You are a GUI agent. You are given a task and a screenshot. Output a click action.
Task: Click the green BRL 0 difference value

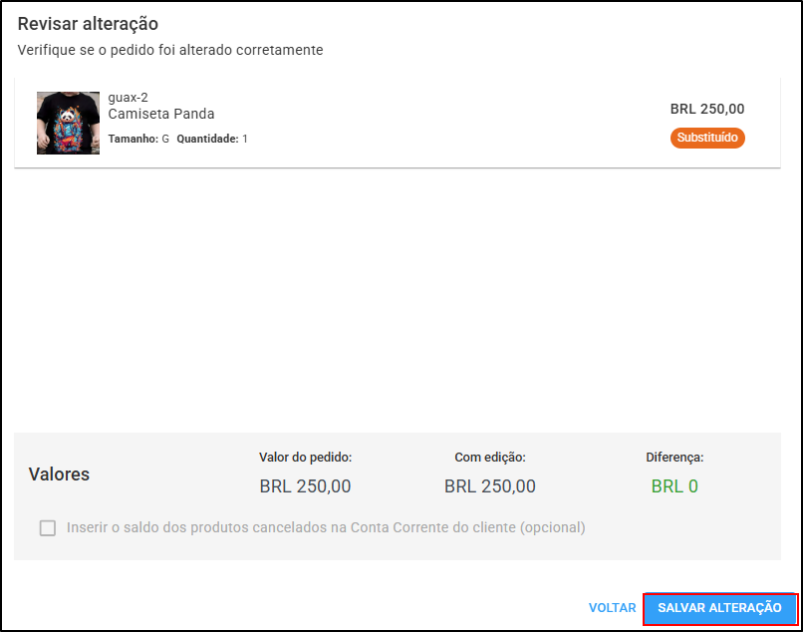pyautogui.click(x=674, y=485)
